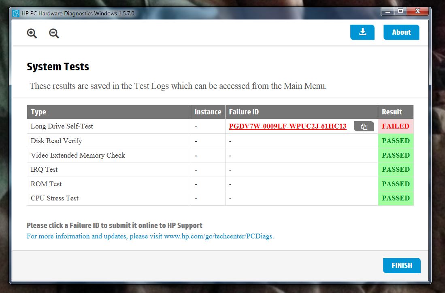The width and height of the screenshot is (445, 293).
Task: Select the Type column header
Action: pyautogui.click(x=109, y=112)
